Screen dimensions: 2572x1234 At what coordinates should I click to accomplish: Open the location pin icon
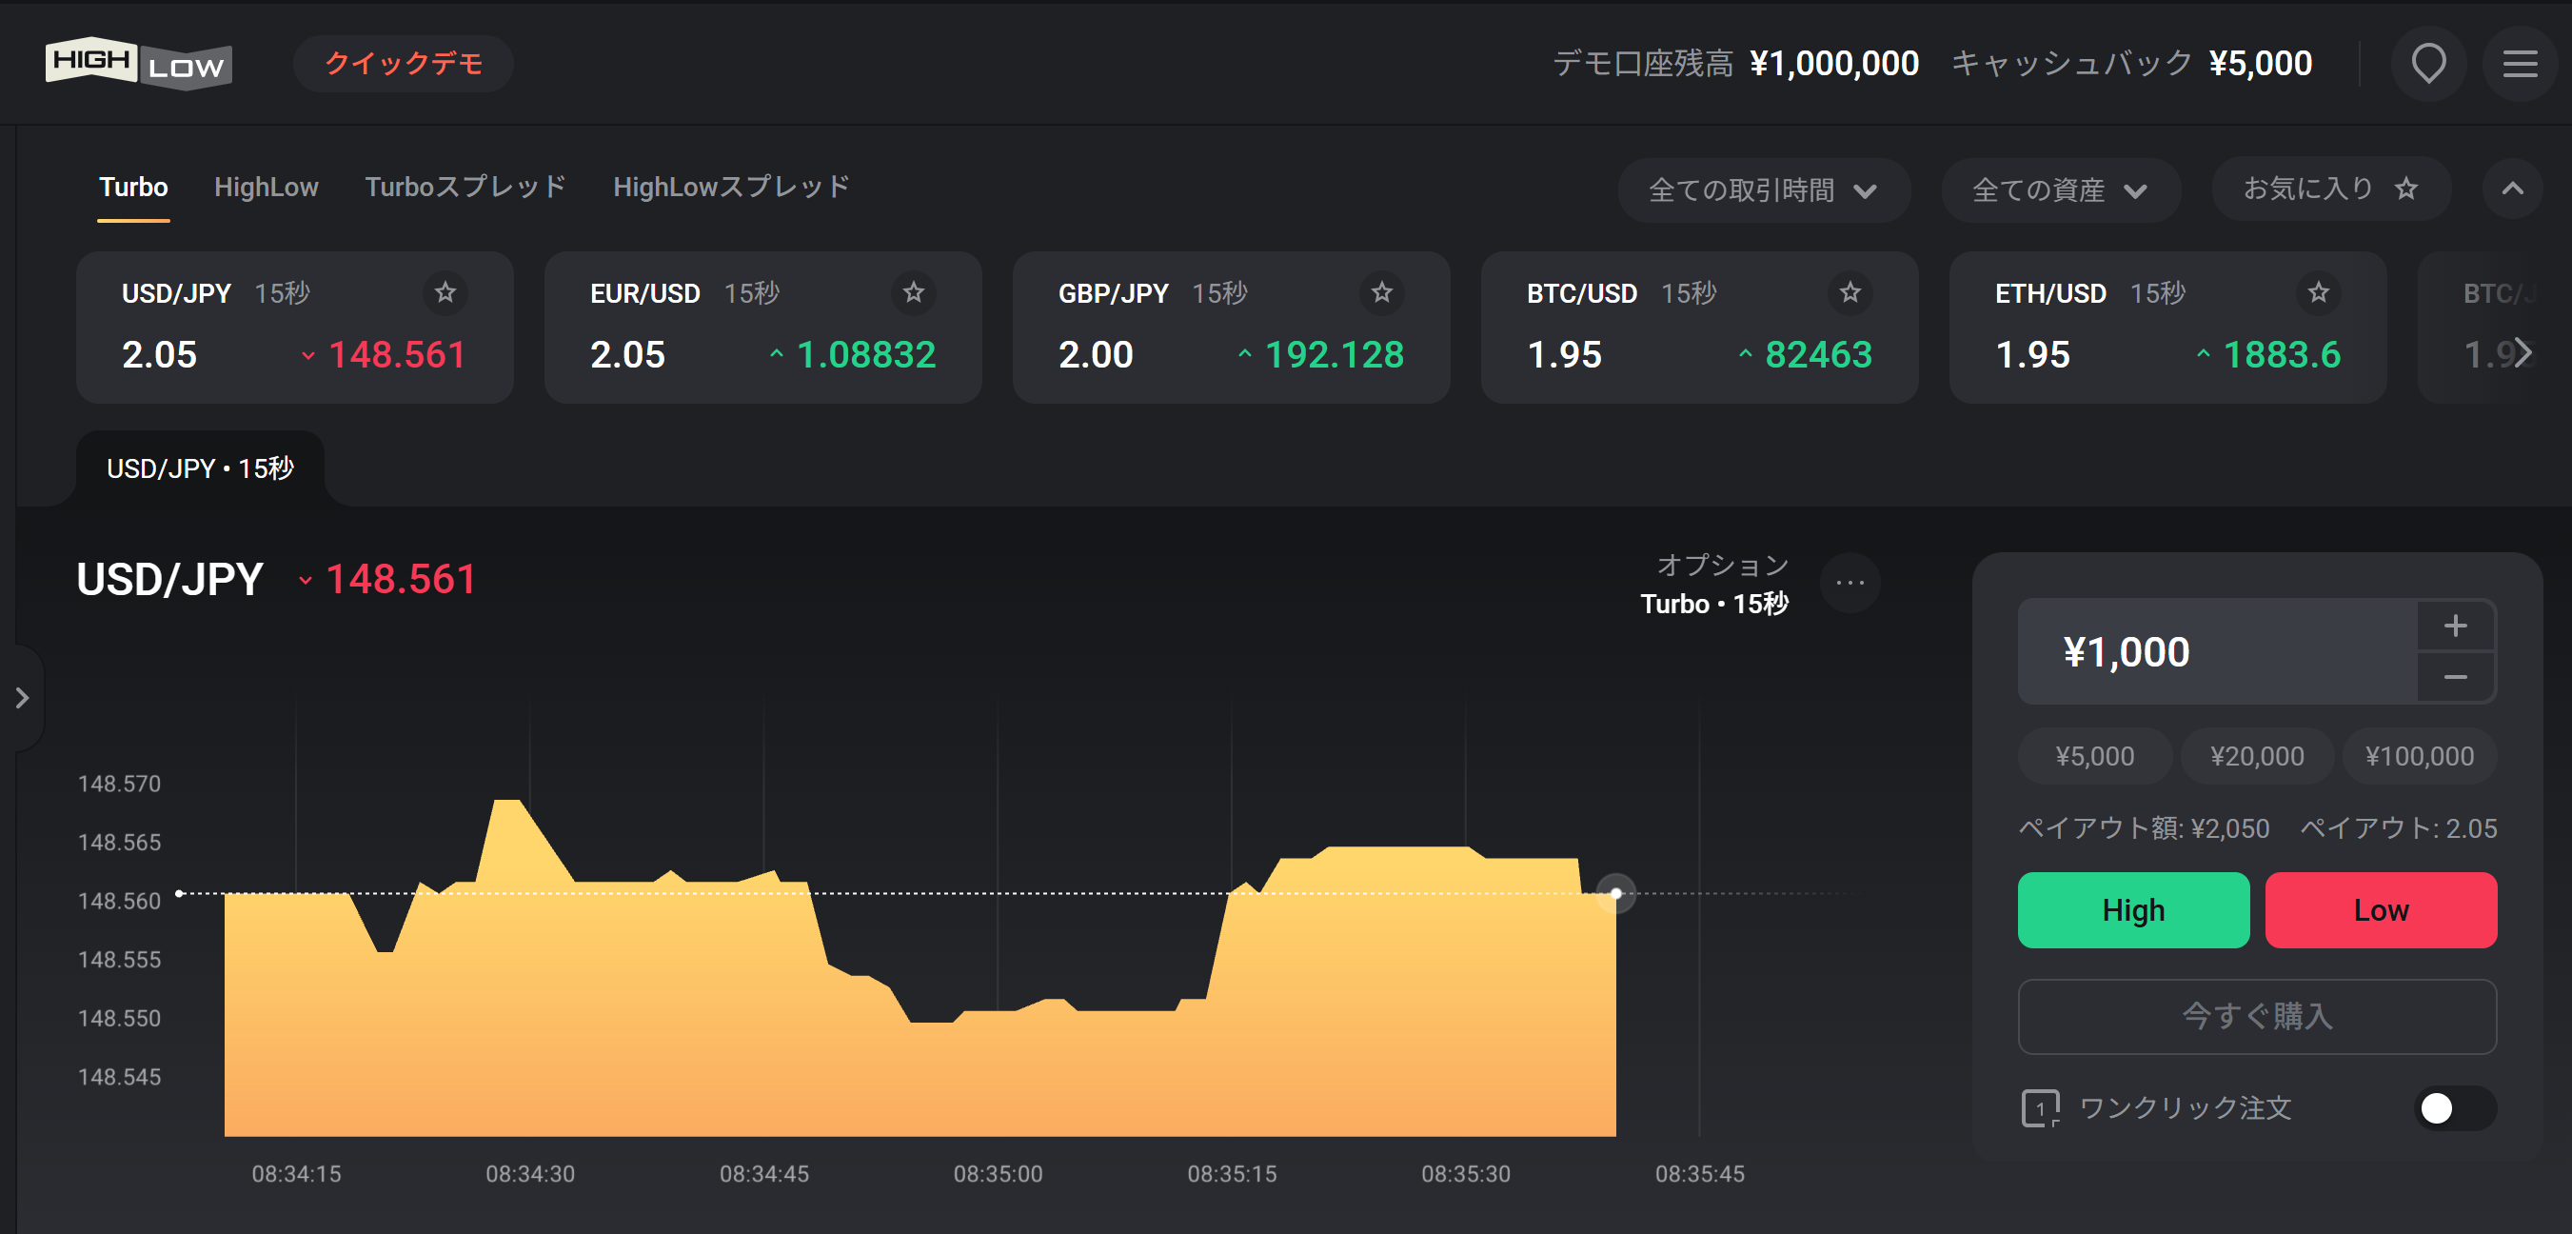2428,64
